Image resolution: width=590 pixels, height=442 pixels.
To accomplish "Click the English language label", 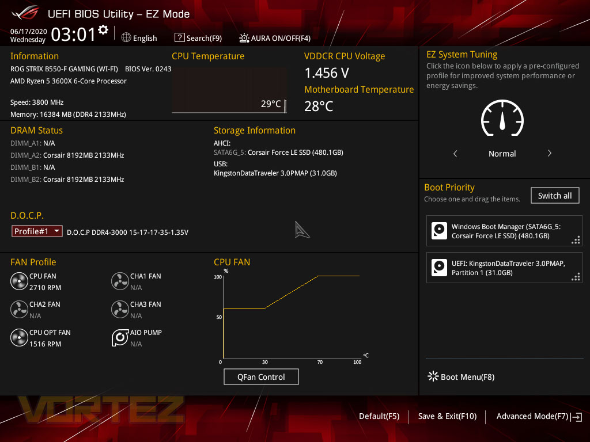I will 145,38.
